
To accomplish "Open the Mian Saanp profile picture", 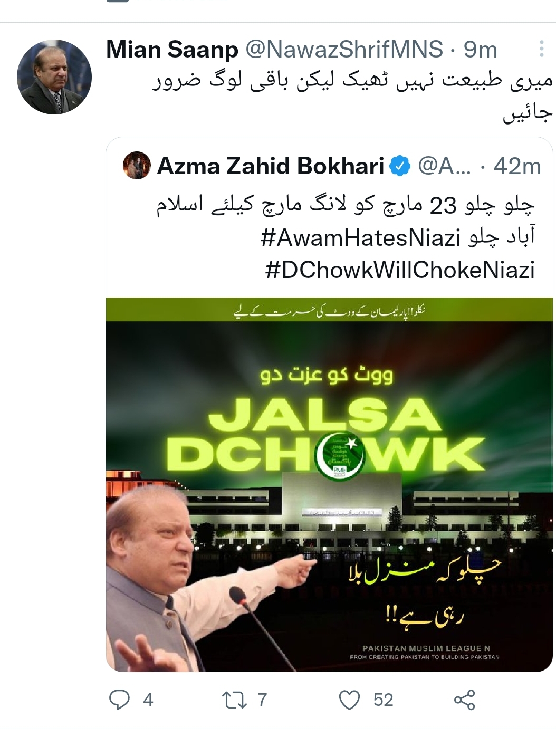I will click(54, 77).
